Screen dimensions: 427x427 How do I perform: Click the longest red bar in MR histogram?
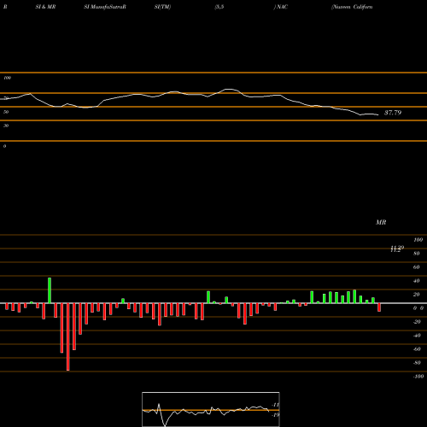tap(67, 336)
